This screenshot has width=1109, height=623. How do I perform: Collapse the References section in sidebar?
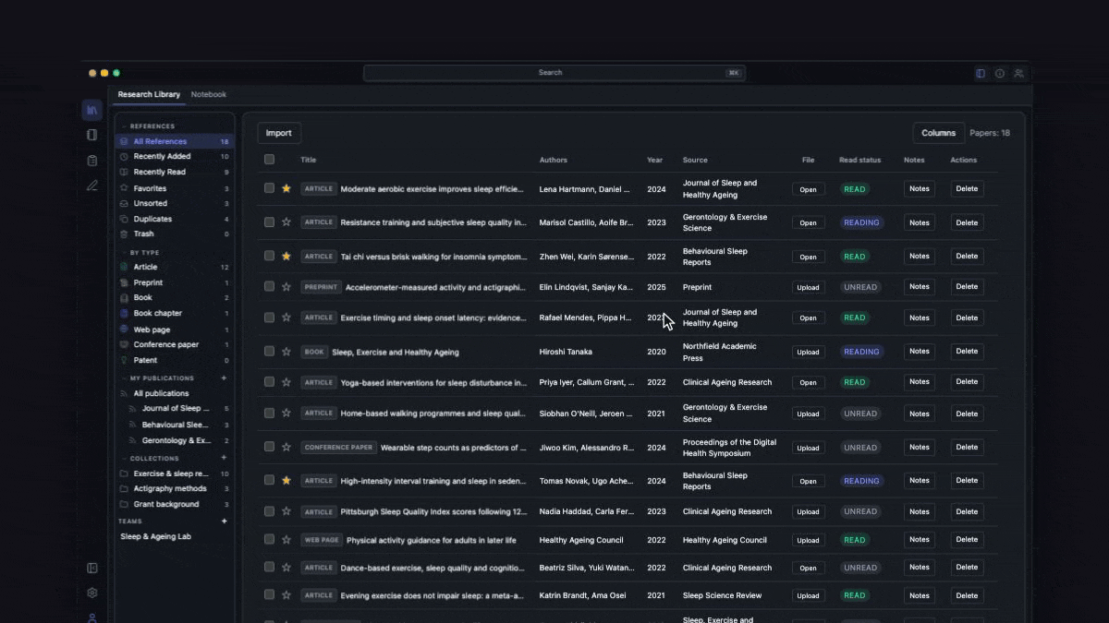(x=125, y=126)
